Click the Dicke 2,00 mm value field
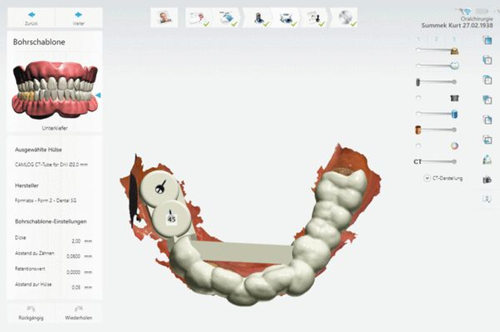 point(76,241)
